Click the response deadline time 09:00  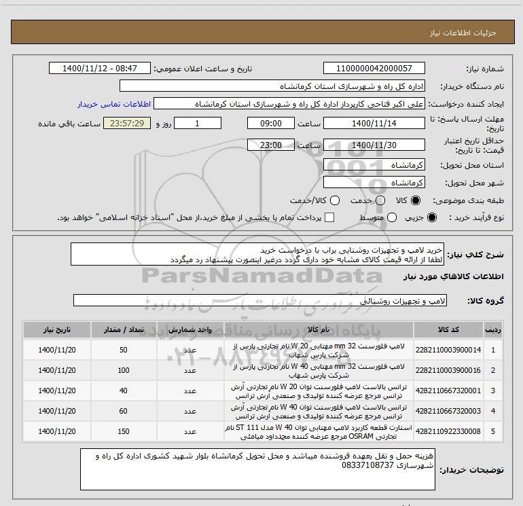point(271,123)
